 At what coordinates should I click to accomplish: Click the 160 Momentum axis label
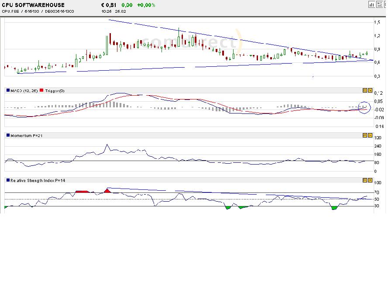[378, 154]
